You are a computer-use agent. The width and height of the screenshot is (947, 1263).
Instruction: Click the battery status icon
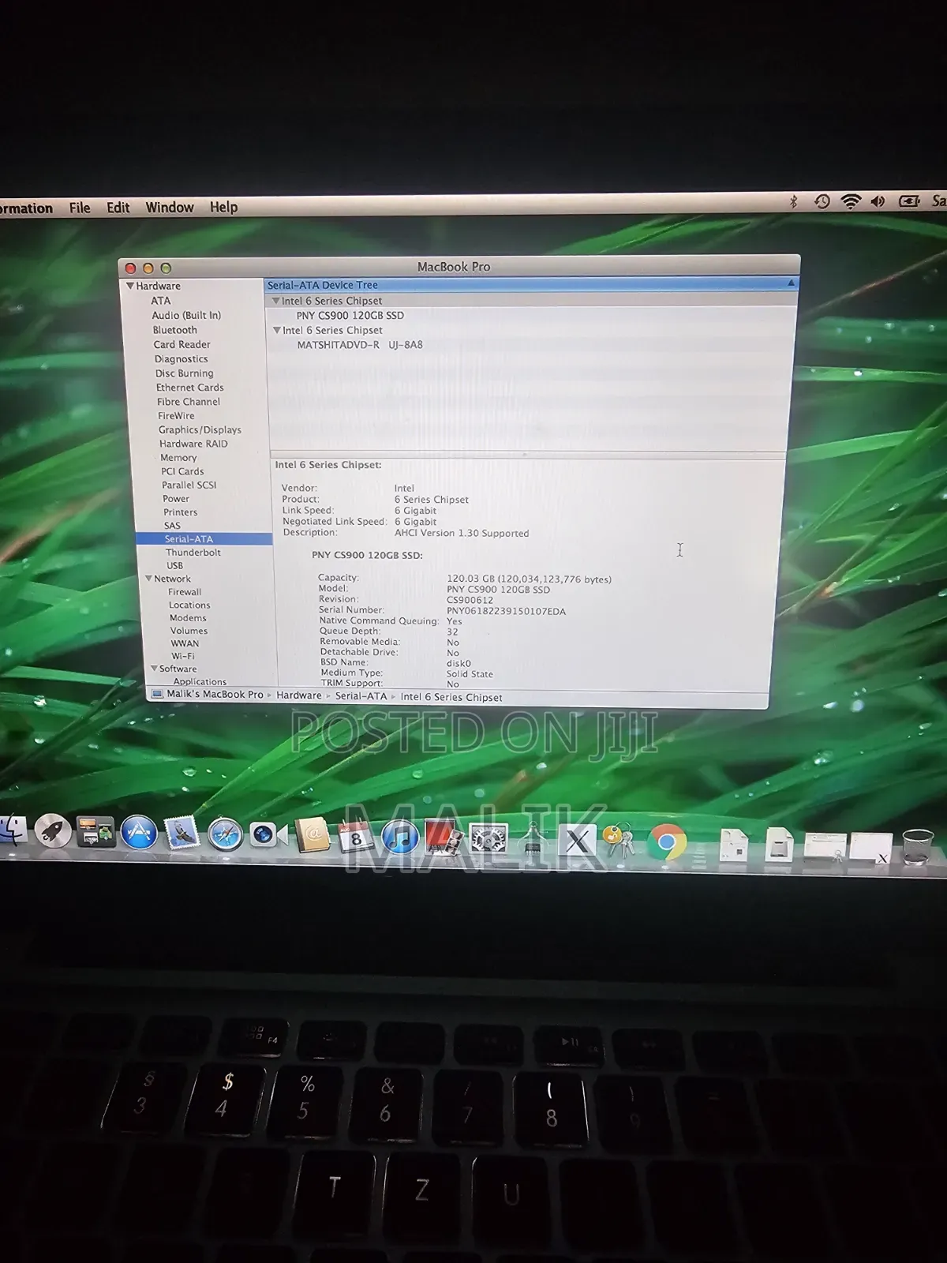pyautogui.click(x=909, y=201)
